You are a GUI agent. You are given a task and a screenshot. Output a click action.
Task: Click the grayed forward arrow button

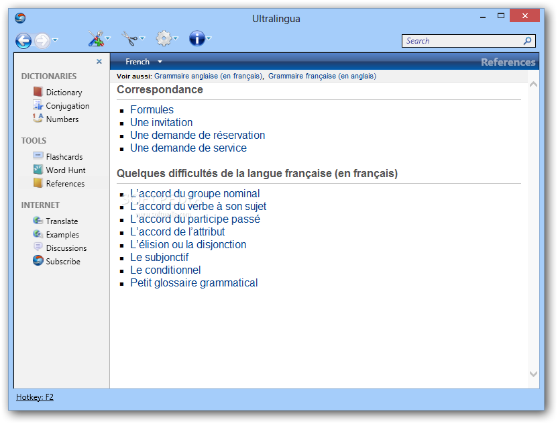point(42,40)
